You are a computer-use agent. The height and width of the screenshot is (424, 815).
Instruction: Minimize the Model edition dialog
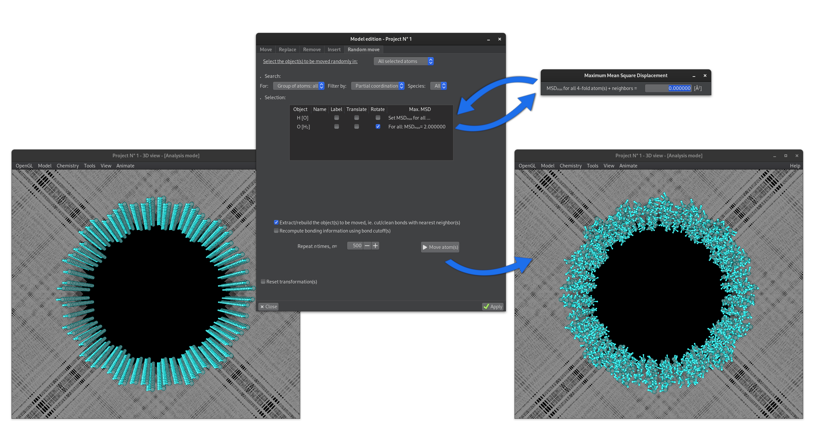click(489, 39)
